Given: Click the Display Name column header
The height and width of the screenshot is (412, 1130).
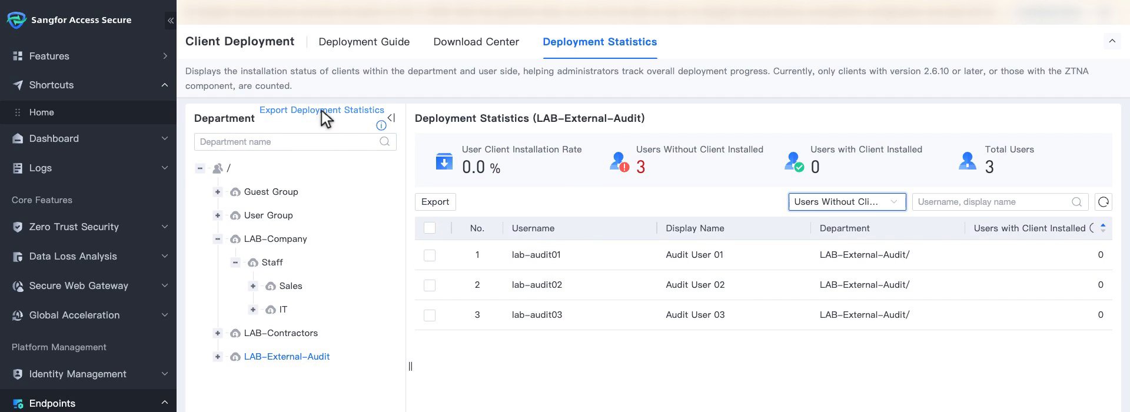Looking at the screenshot, I should (695, 228).
